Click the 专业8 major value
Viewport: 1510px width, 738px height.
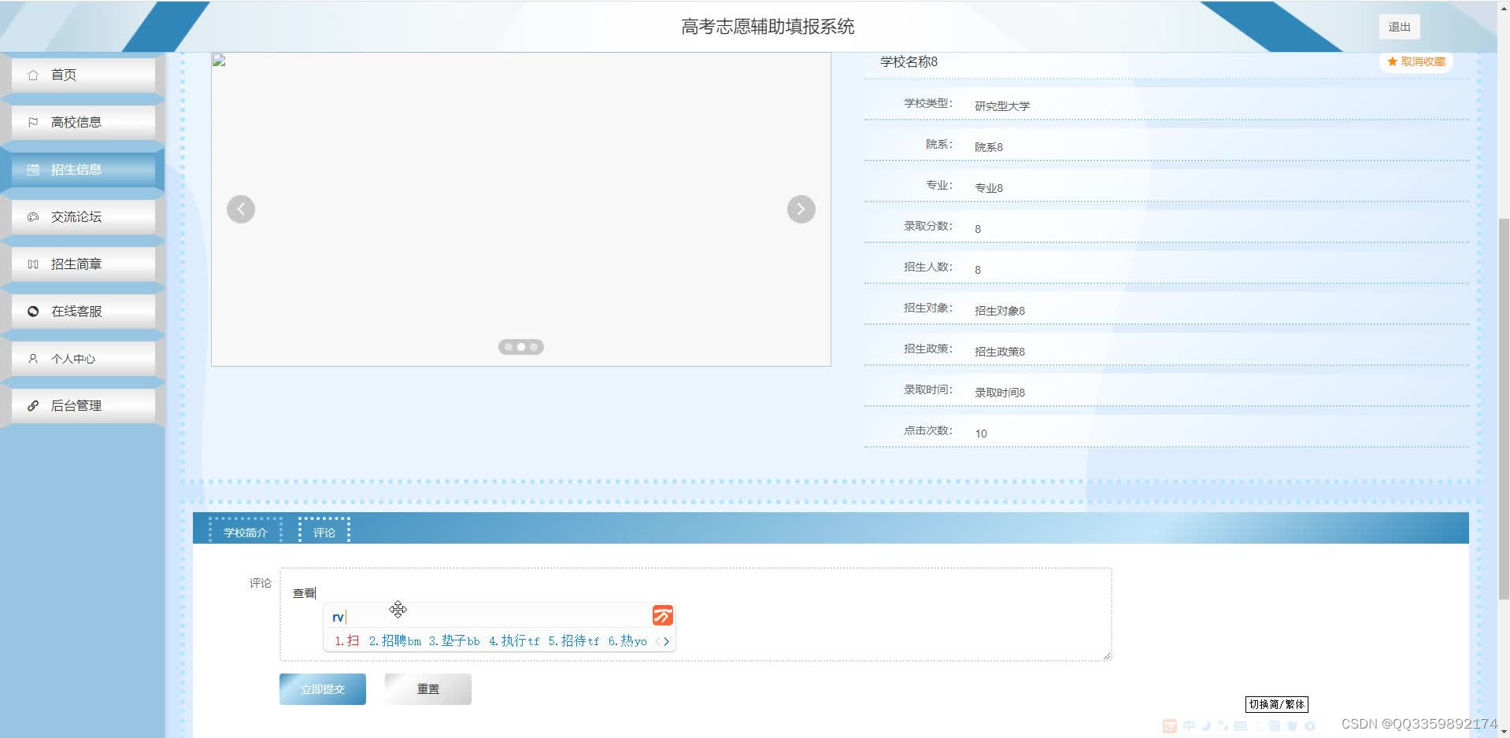(x=989, y=187)
